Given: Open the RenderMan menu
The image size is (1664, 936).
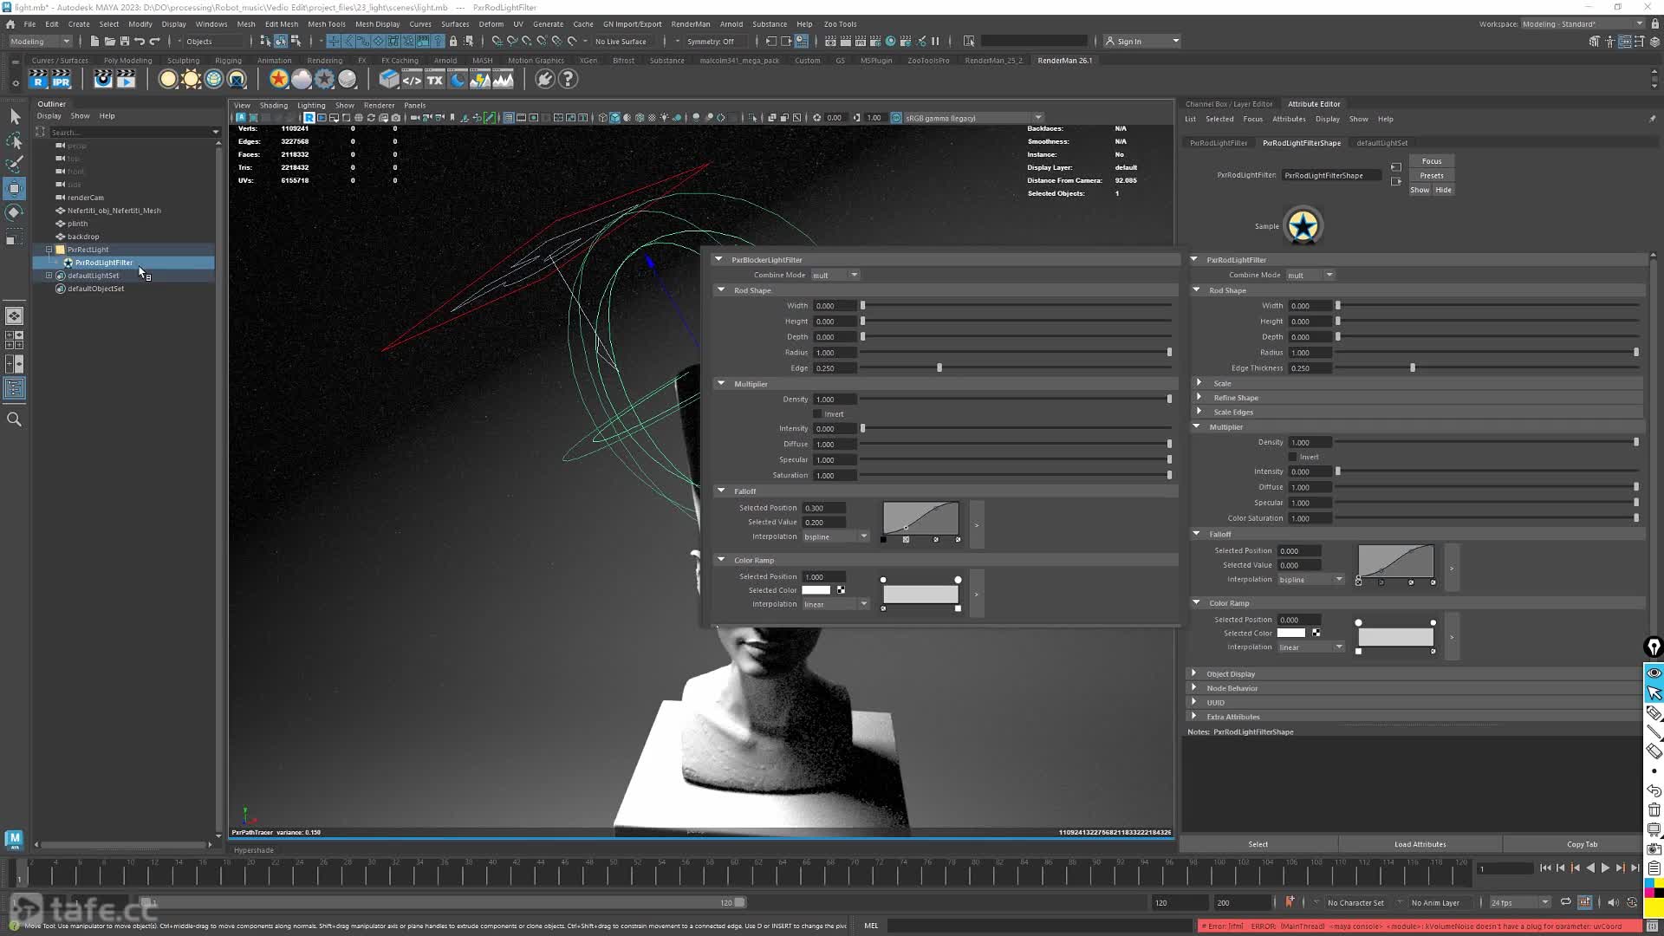Looking at the screenshot, I should pyautogui.click(x=690, y=24).
